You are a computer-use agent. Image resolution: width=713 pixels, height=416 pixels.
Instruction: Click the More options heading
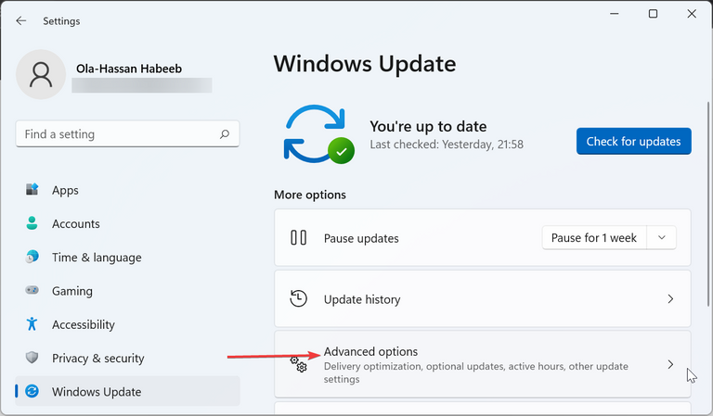pos(310,195)
